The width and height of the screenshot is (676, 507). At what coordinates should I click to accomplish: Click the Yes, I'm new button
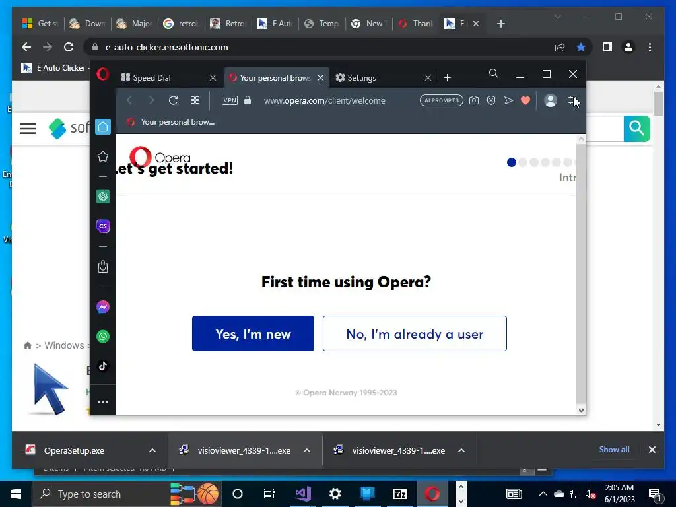point(253,333)
